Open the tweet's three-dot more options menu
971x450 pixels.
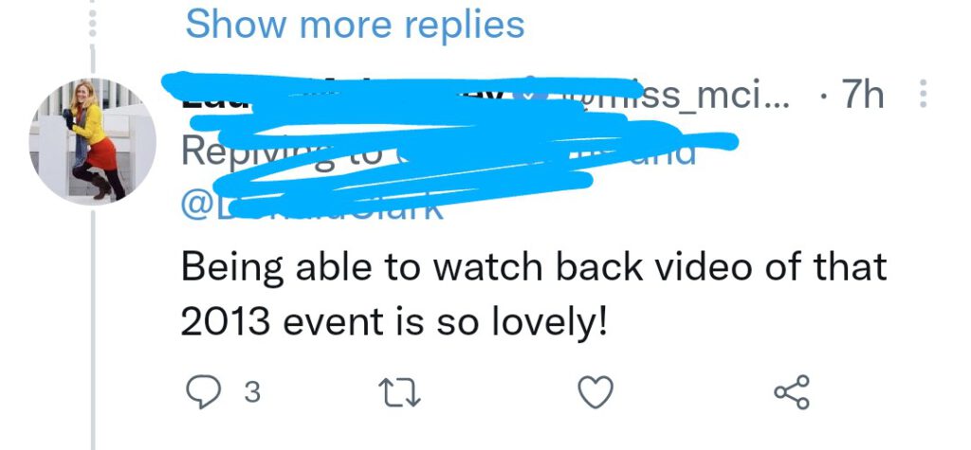923,94
